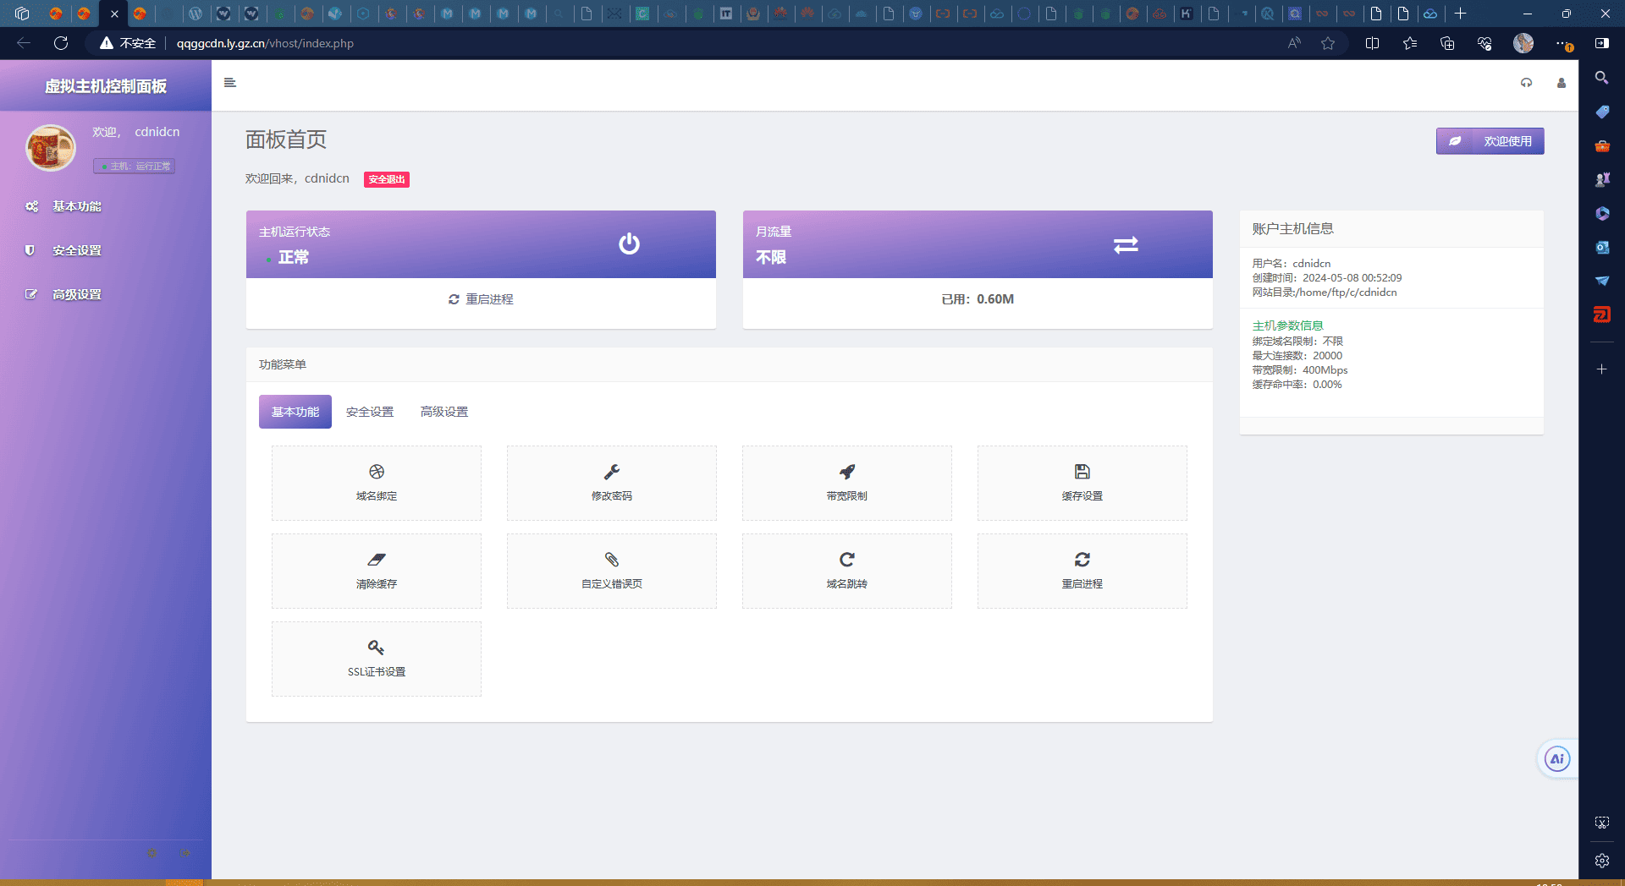Screen dimensions: 1625x886
Task: Open the 域名绑定 domain binding tile
Action: point(376,483)
